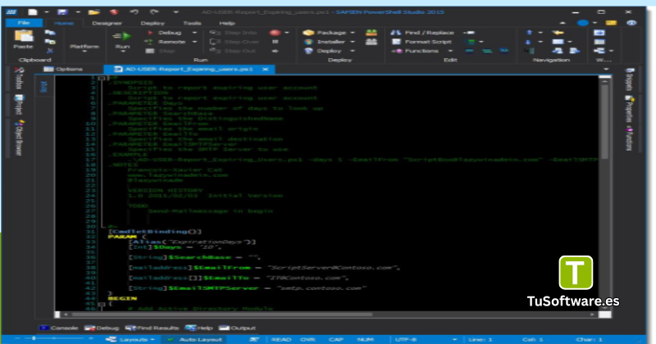Open the Toolbox side panel

click(x=18, y=78)
